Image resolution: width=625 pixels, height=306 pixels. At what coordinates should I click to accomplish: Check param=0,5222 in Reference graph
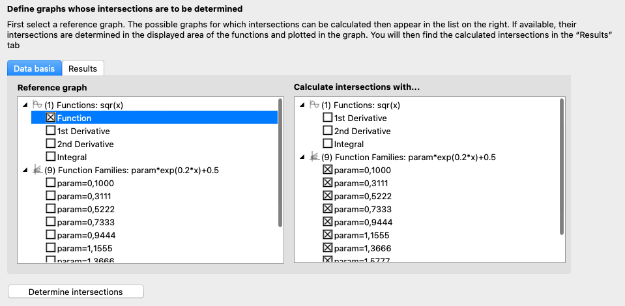(x=51, y=209)
